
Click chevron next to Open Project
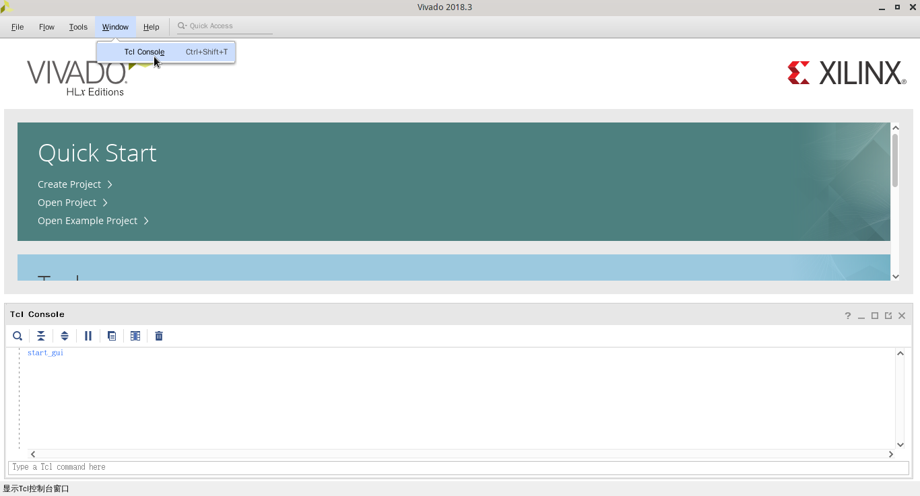105,203
